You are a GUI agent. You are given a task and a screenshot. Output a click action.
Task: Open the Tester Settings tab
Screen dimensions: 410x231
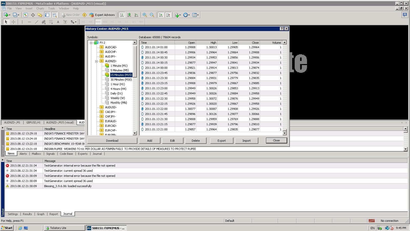(13, 214)
